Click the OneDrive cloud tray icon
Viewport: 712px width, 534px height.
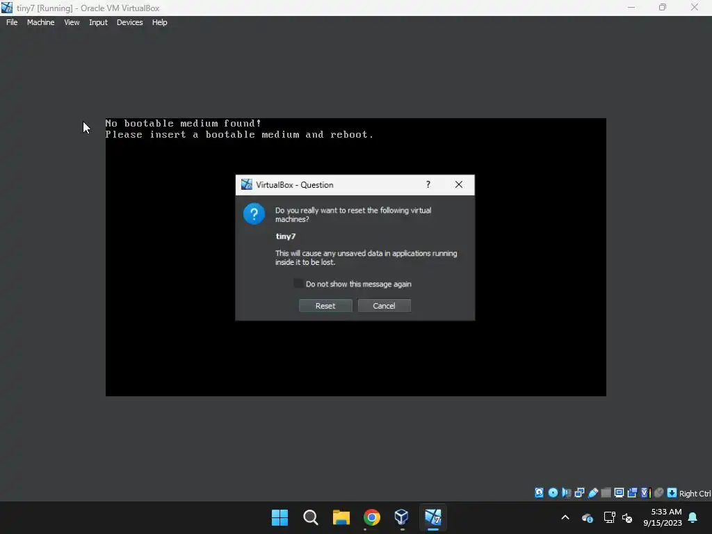pos(587,517)
